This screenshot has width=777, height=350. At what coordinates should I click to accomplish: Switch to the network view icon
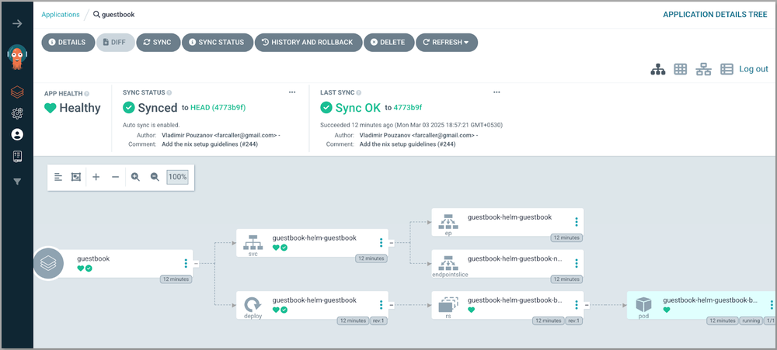tap(703, 69)
